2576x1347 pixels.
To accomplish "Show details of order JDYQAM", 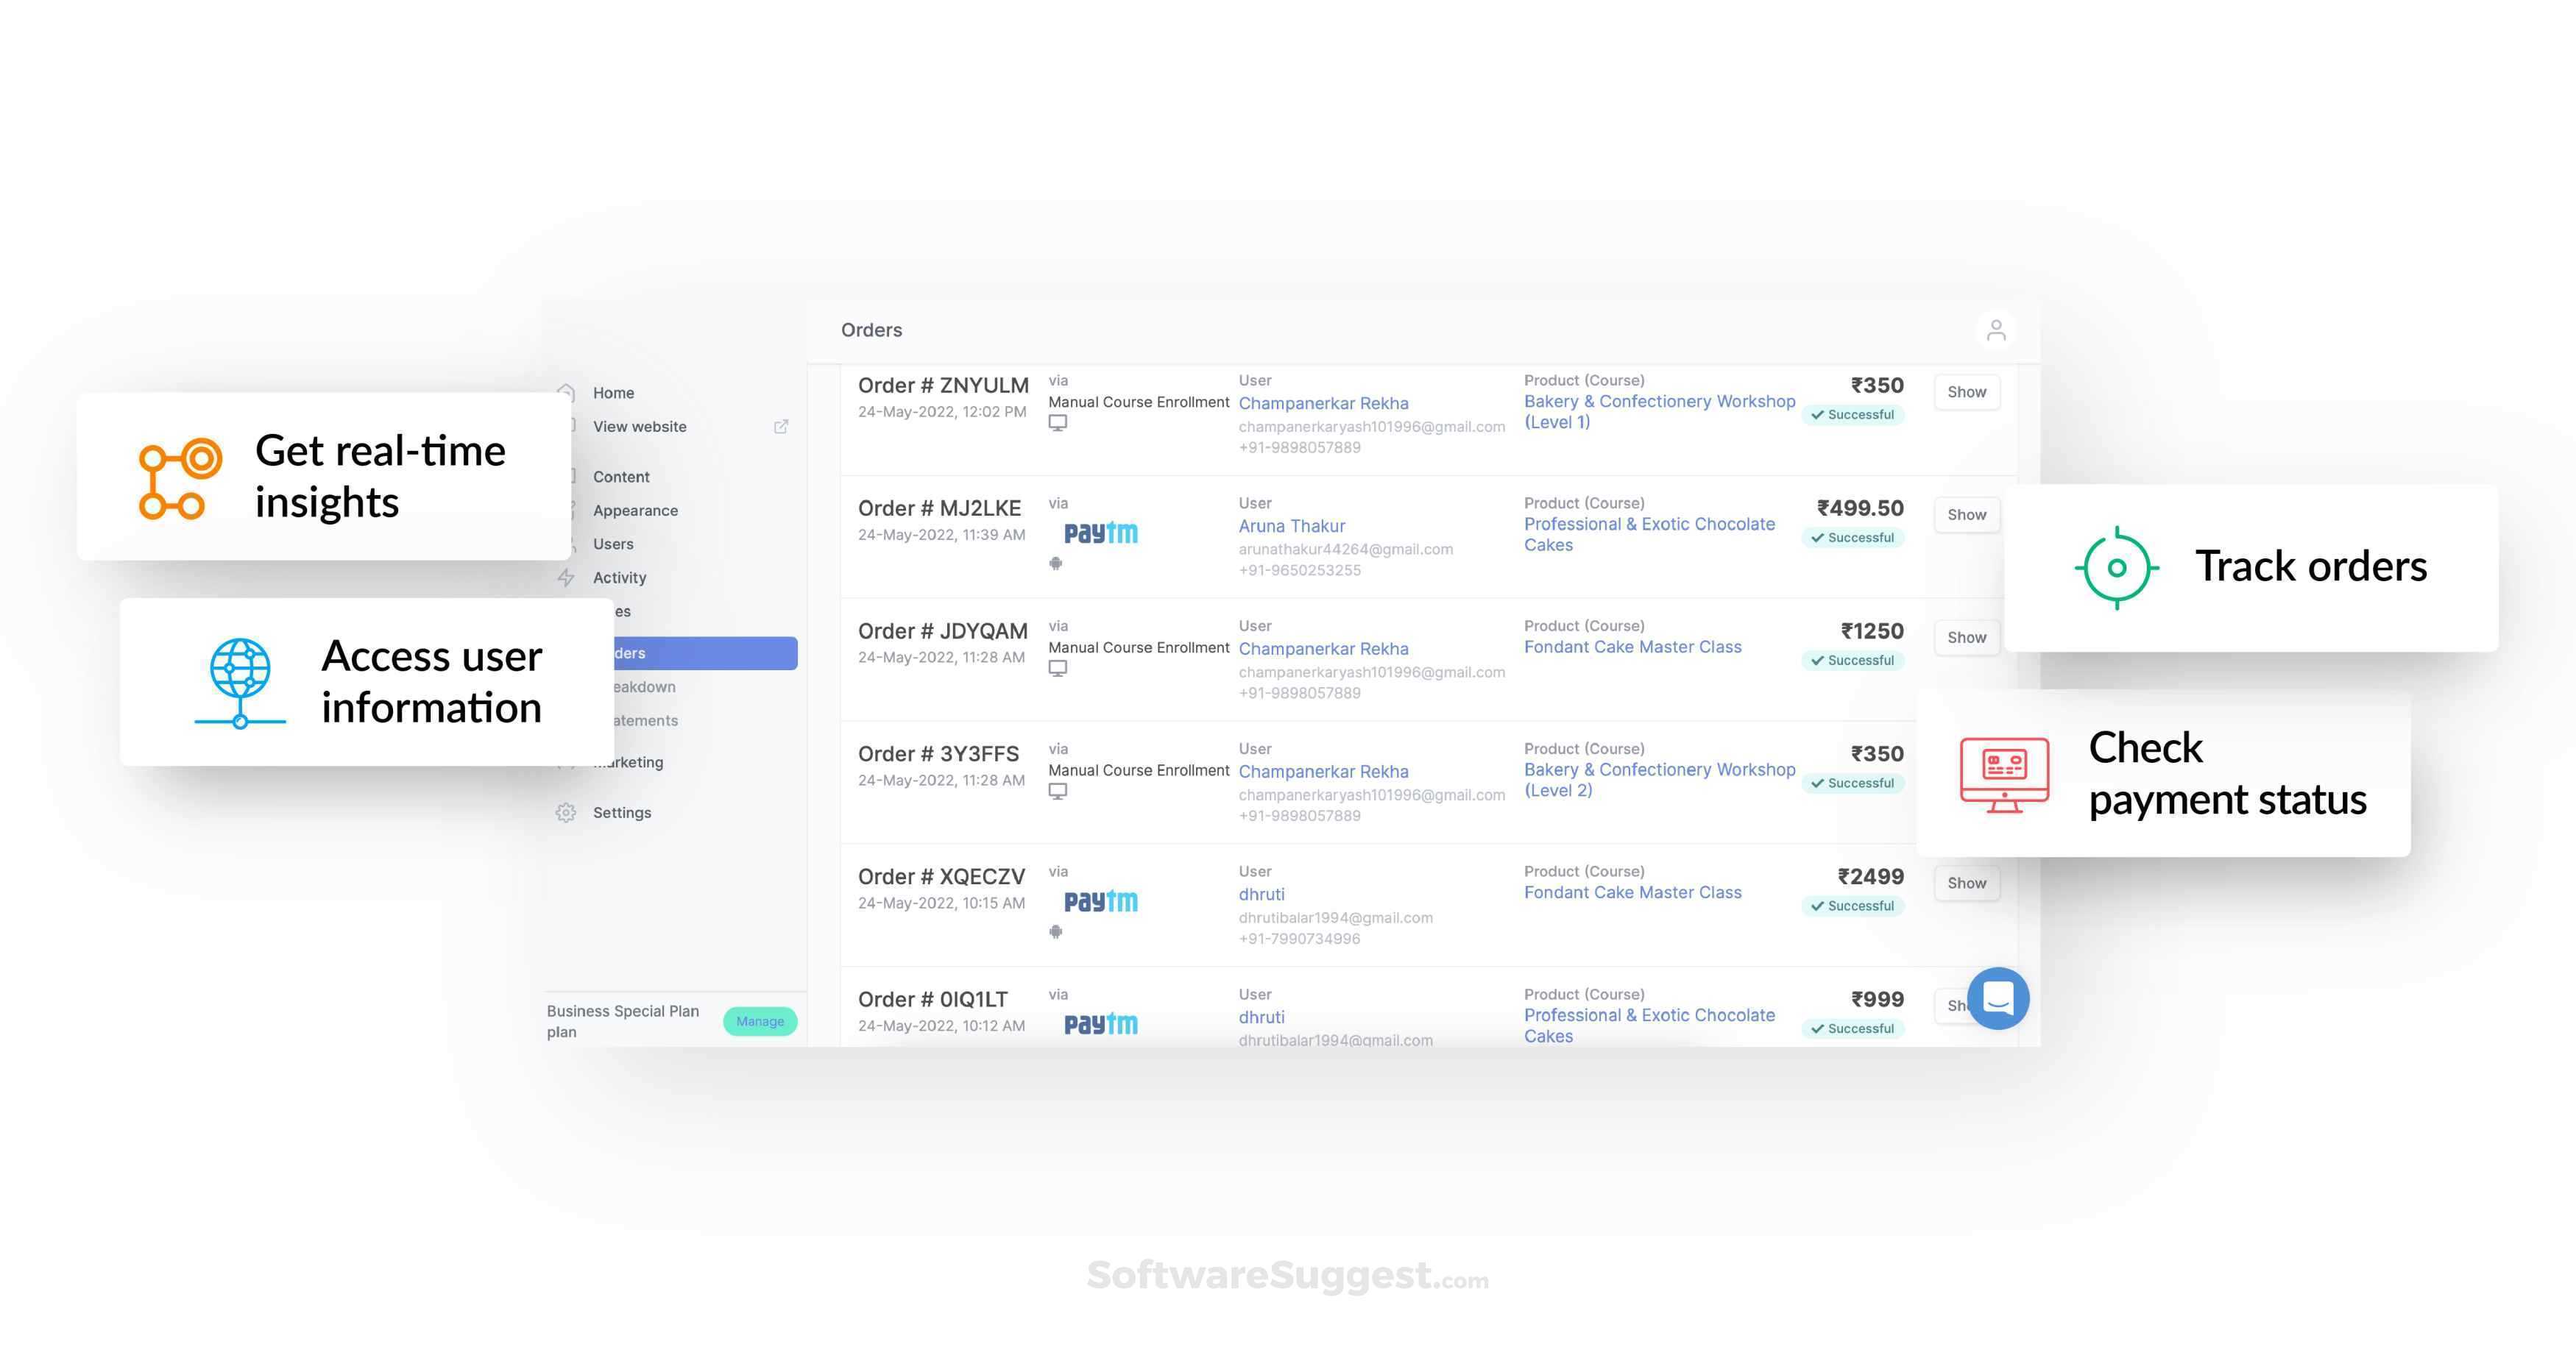I will 1965,636.
